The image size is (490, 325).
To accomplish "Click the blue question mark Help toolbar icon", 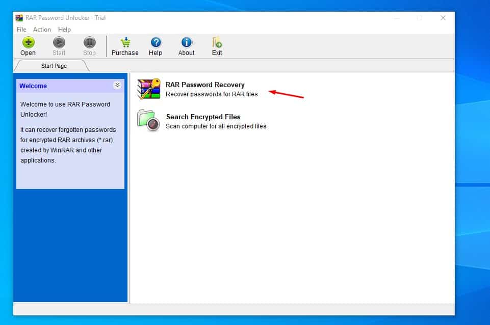I will (x=156, y=43).
